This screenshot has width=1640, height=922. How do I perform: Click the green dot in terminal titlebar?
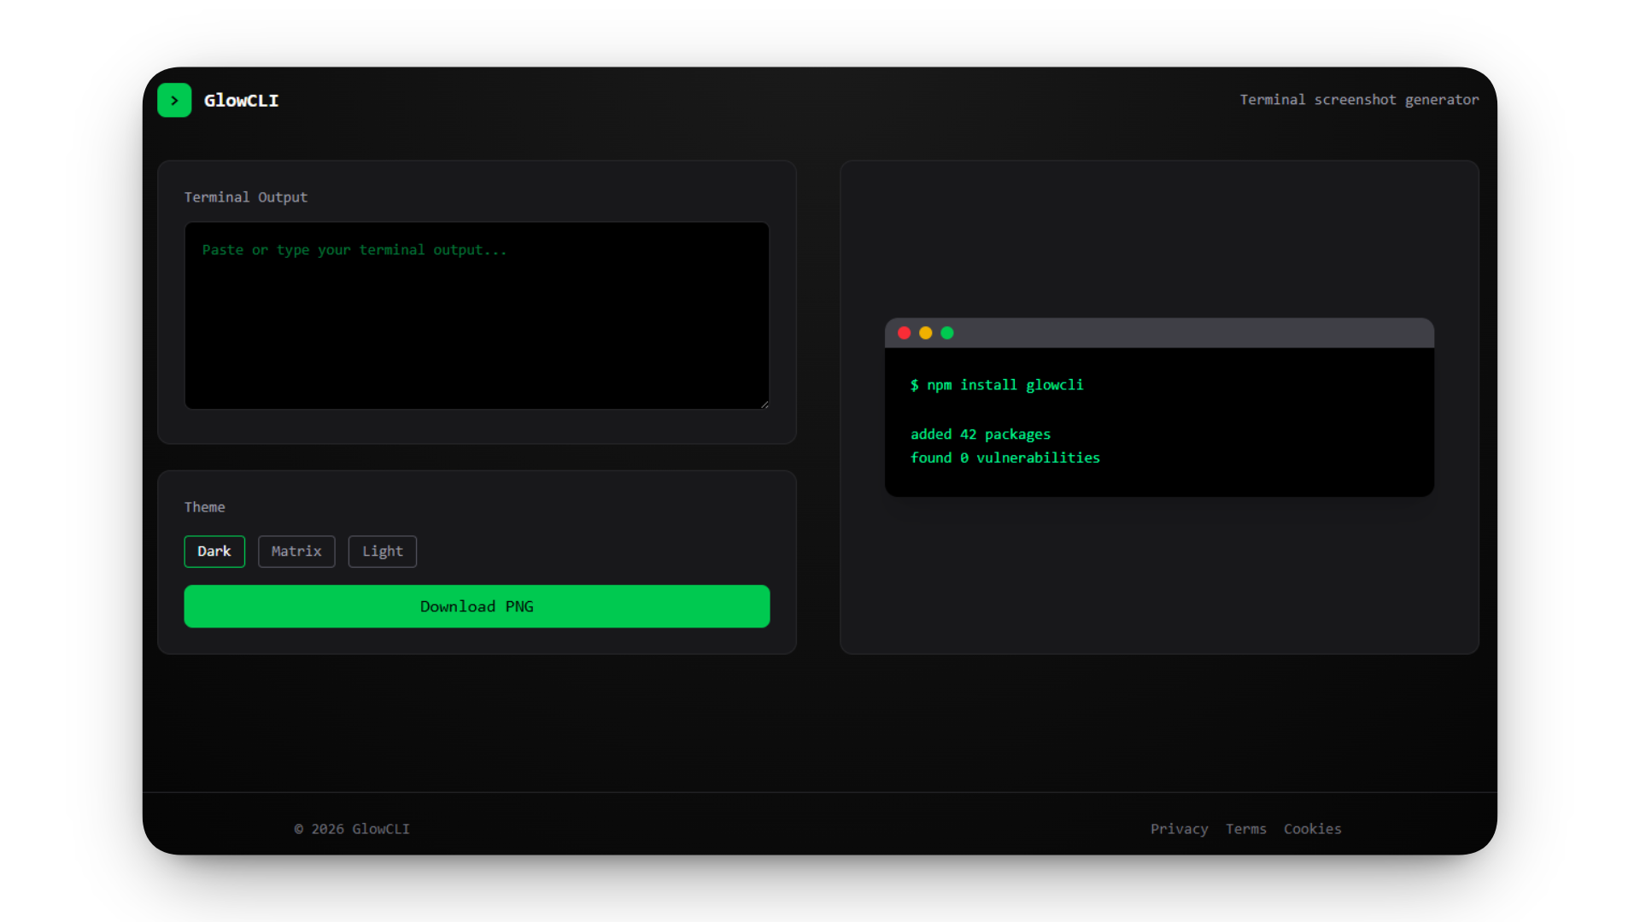click(947, 333)
